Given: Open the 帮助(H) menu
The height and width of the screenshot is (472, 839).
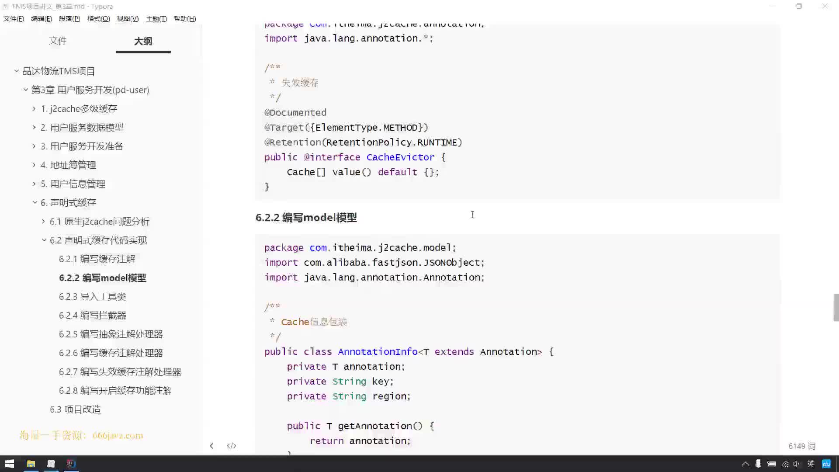Looking at the screenshot, I should click(185, 18).
